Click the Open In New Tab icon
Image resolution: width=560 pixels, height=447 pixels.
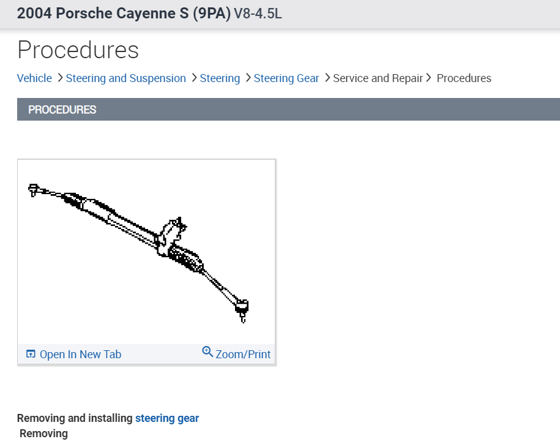[30, 353]
